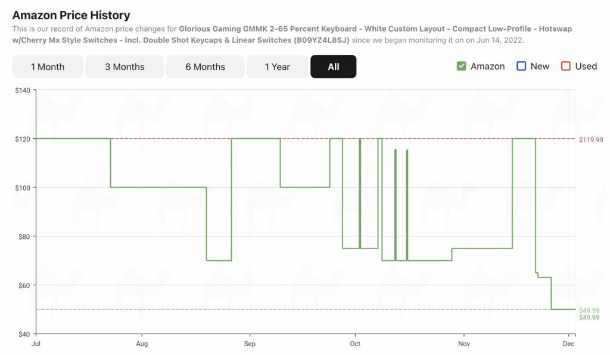This screenshot has width=610, height=355.
Task: Switch to the 3 Months view
Action: coord(123,67)
